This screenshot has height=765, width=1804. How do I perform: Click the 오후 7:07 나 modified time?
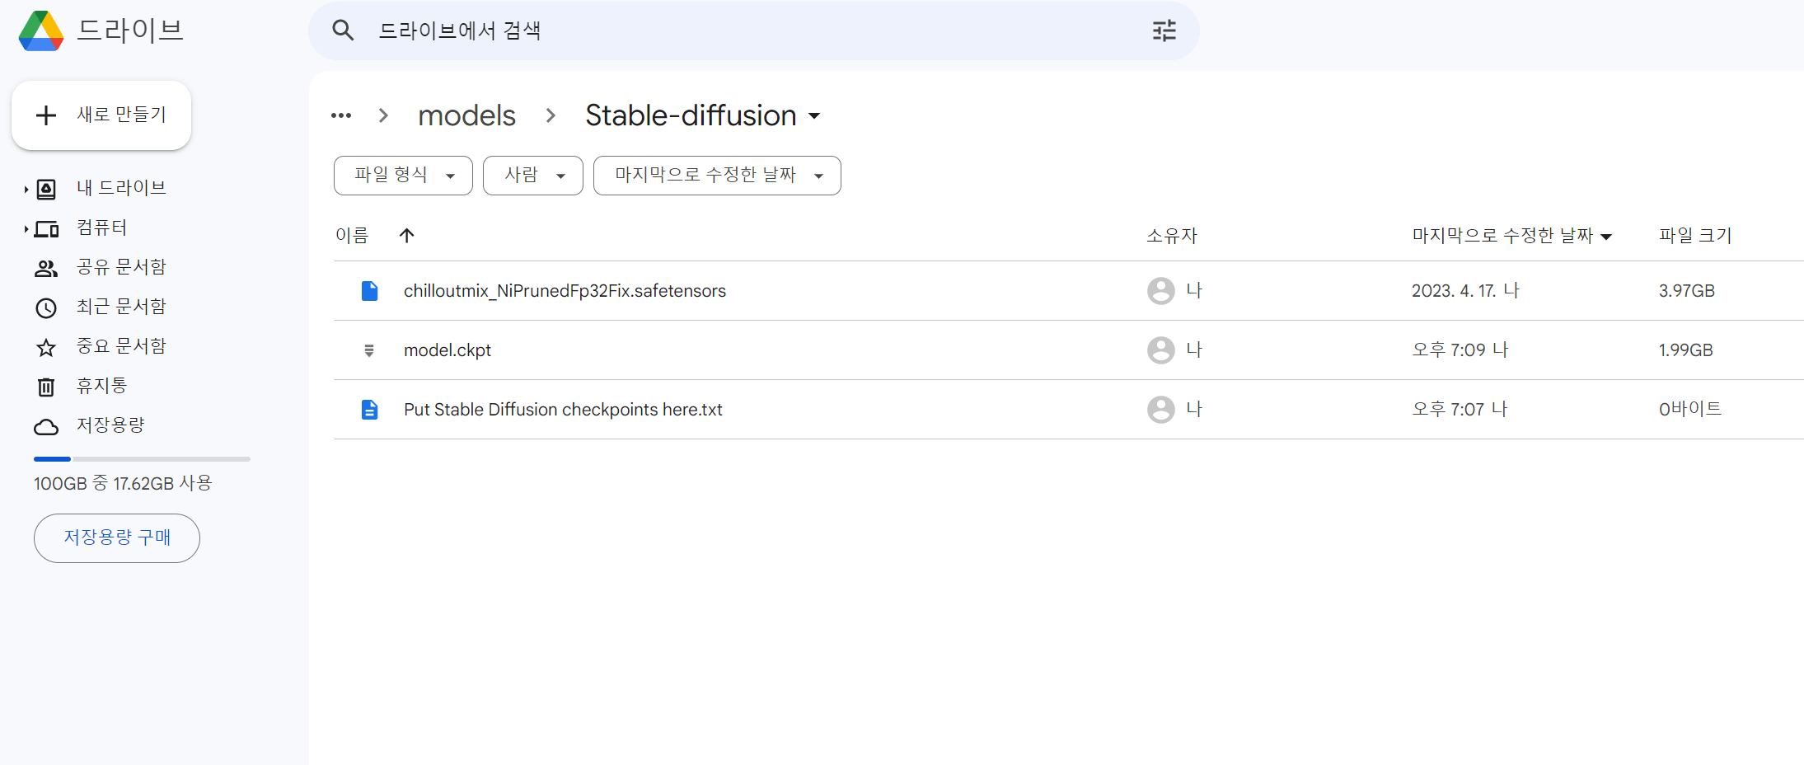pyautogui.click(x=1460, y=410)
